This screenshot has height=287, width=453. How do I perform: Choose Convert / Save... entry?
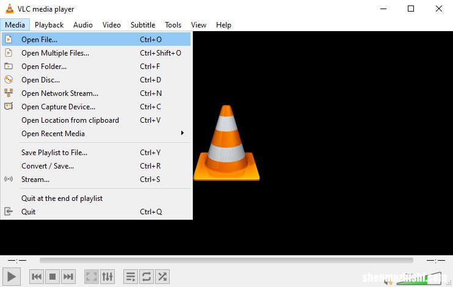[96, 166]
